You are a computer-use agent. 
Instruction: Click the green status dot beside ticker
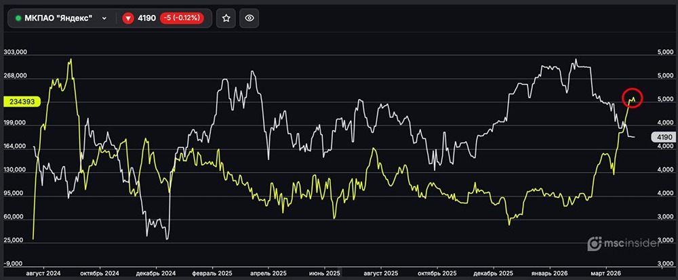click(x=18, y=18)
